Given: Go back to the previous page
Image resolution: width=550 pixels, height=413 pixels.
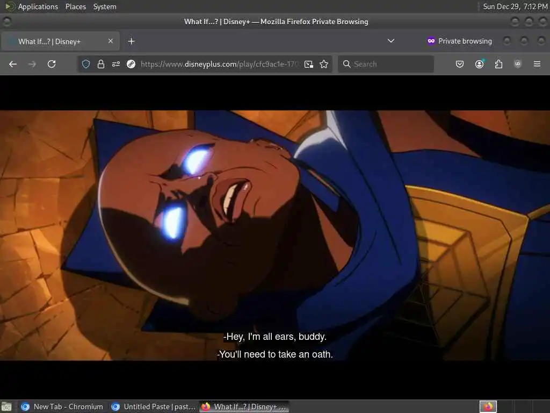Looking at the screenshot, I should coord(13,64).
